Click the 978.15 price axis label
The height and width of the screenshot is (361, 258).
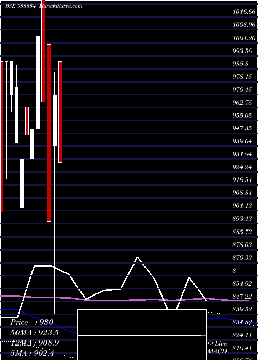(x=242, y=77)
